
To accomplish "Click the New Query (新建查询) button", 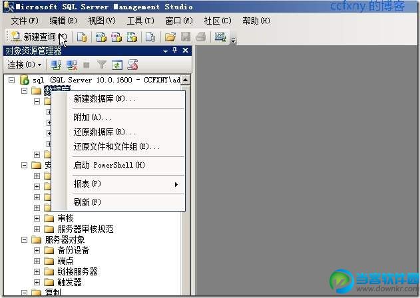I will click(39, 37).
